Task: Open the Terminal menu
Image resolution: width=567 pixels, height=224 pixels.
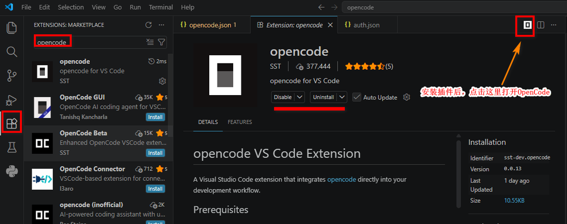Action: click(x=161, y=7)
